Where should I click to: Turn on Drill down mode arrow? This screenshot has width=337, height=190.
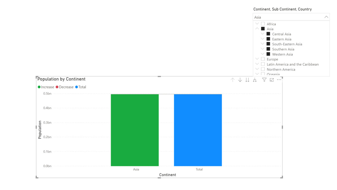click(x=240, y=80)
